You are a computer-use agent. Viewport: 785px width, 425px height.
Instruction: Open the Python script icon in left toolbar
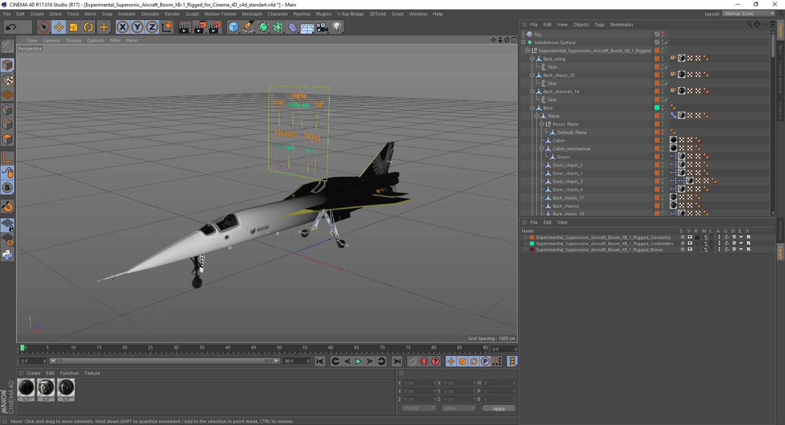tap(7, 255)
